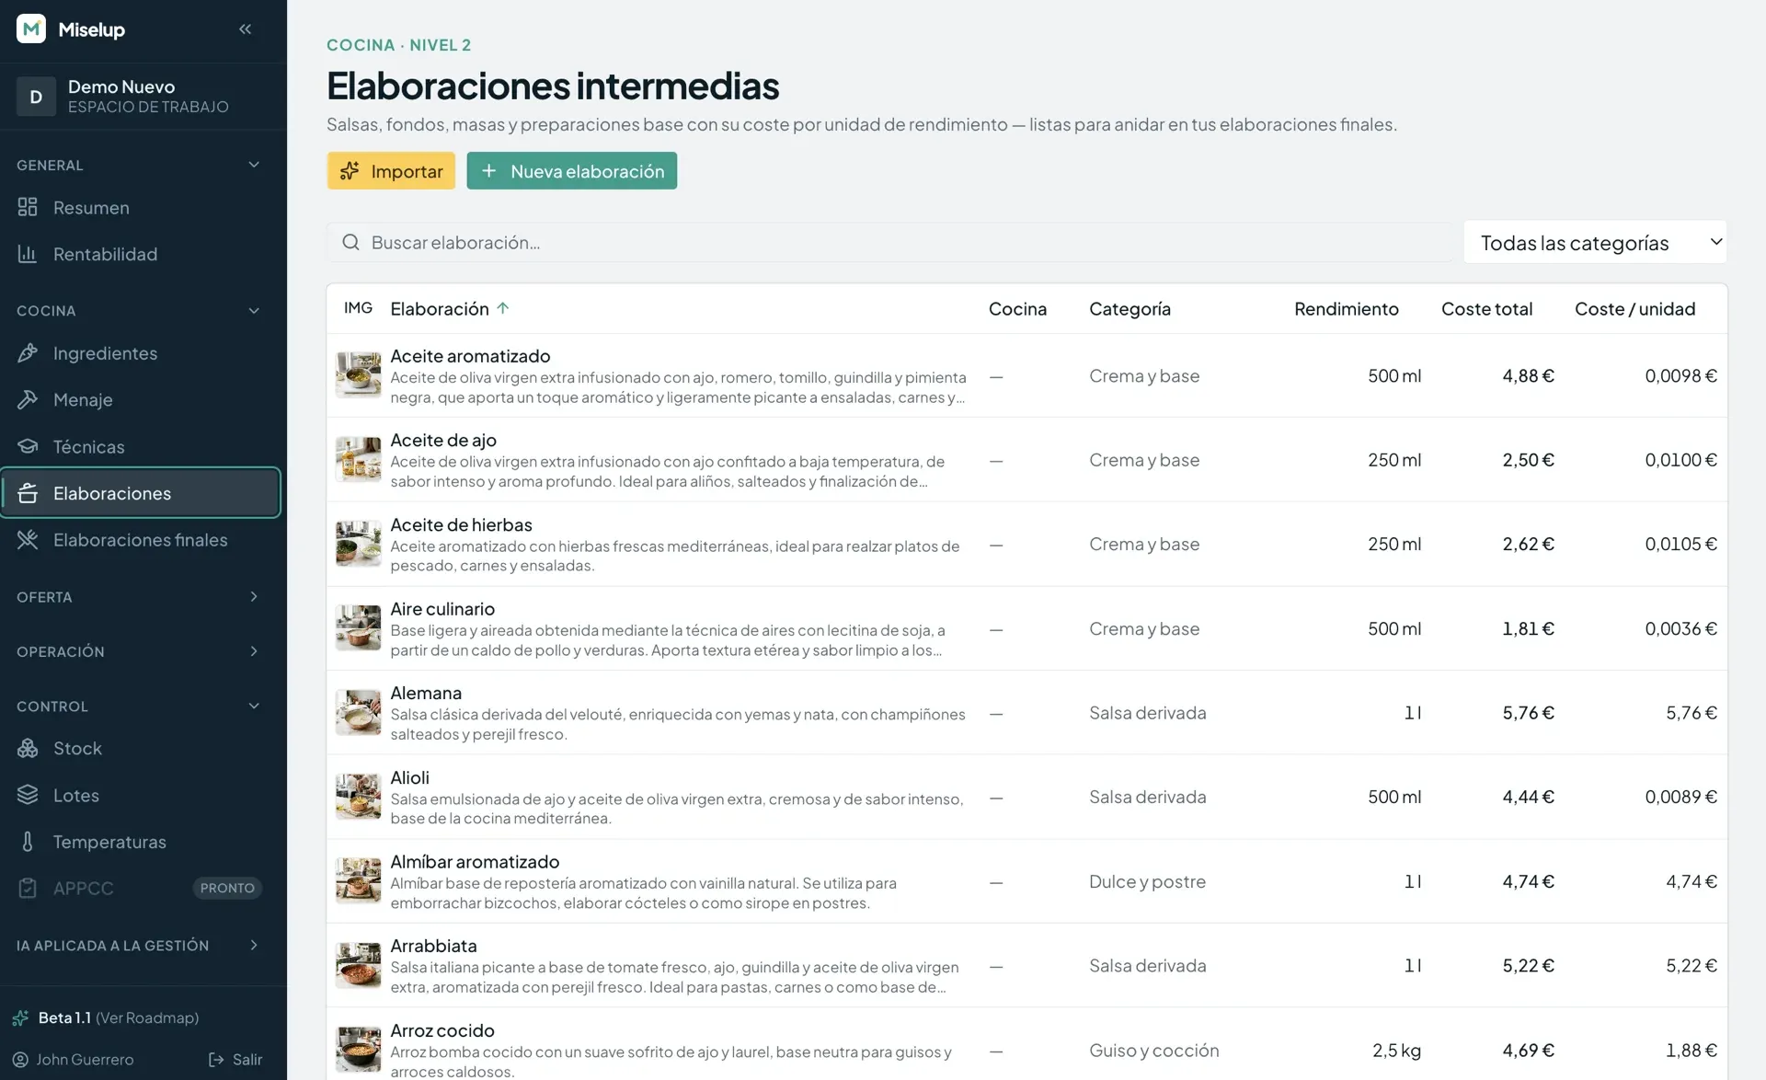The width and height of the screenshot is (1766, 1080).
Task: Open the Aire culinario thumbnail
Action: point(358,628)
